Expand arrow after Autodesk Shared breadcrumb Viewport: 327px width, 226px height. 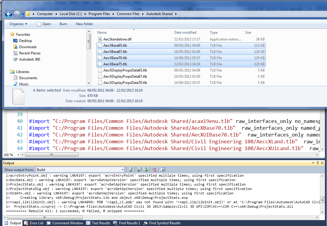(176, 14)
